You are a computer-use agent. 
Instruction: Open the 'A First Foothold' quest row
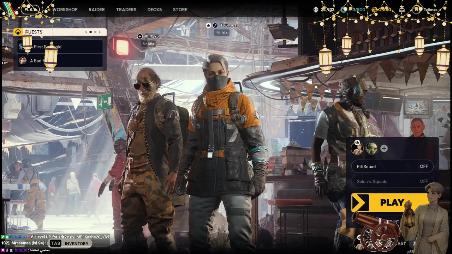[x=60, y=47]
